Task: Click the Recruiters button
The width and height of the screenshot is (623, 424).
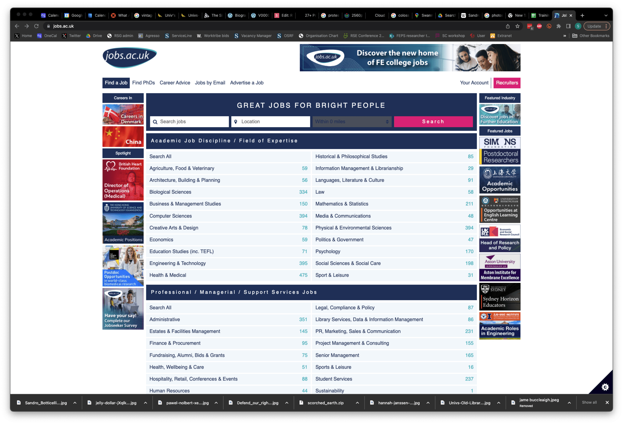Action: 507,83
